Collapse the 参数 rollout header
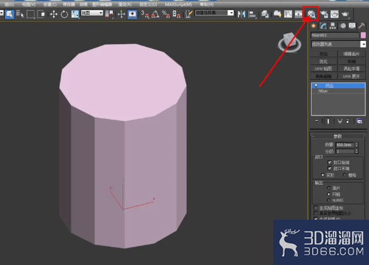369x265 pixels. tap(338, 136)
